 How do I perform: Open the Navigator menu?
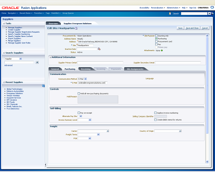coord(13,13)
